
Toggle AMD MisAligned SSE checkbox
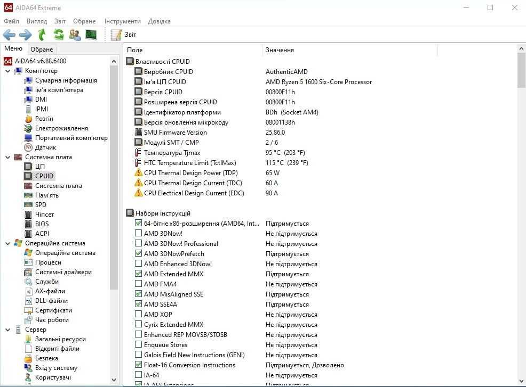[138, 294]
